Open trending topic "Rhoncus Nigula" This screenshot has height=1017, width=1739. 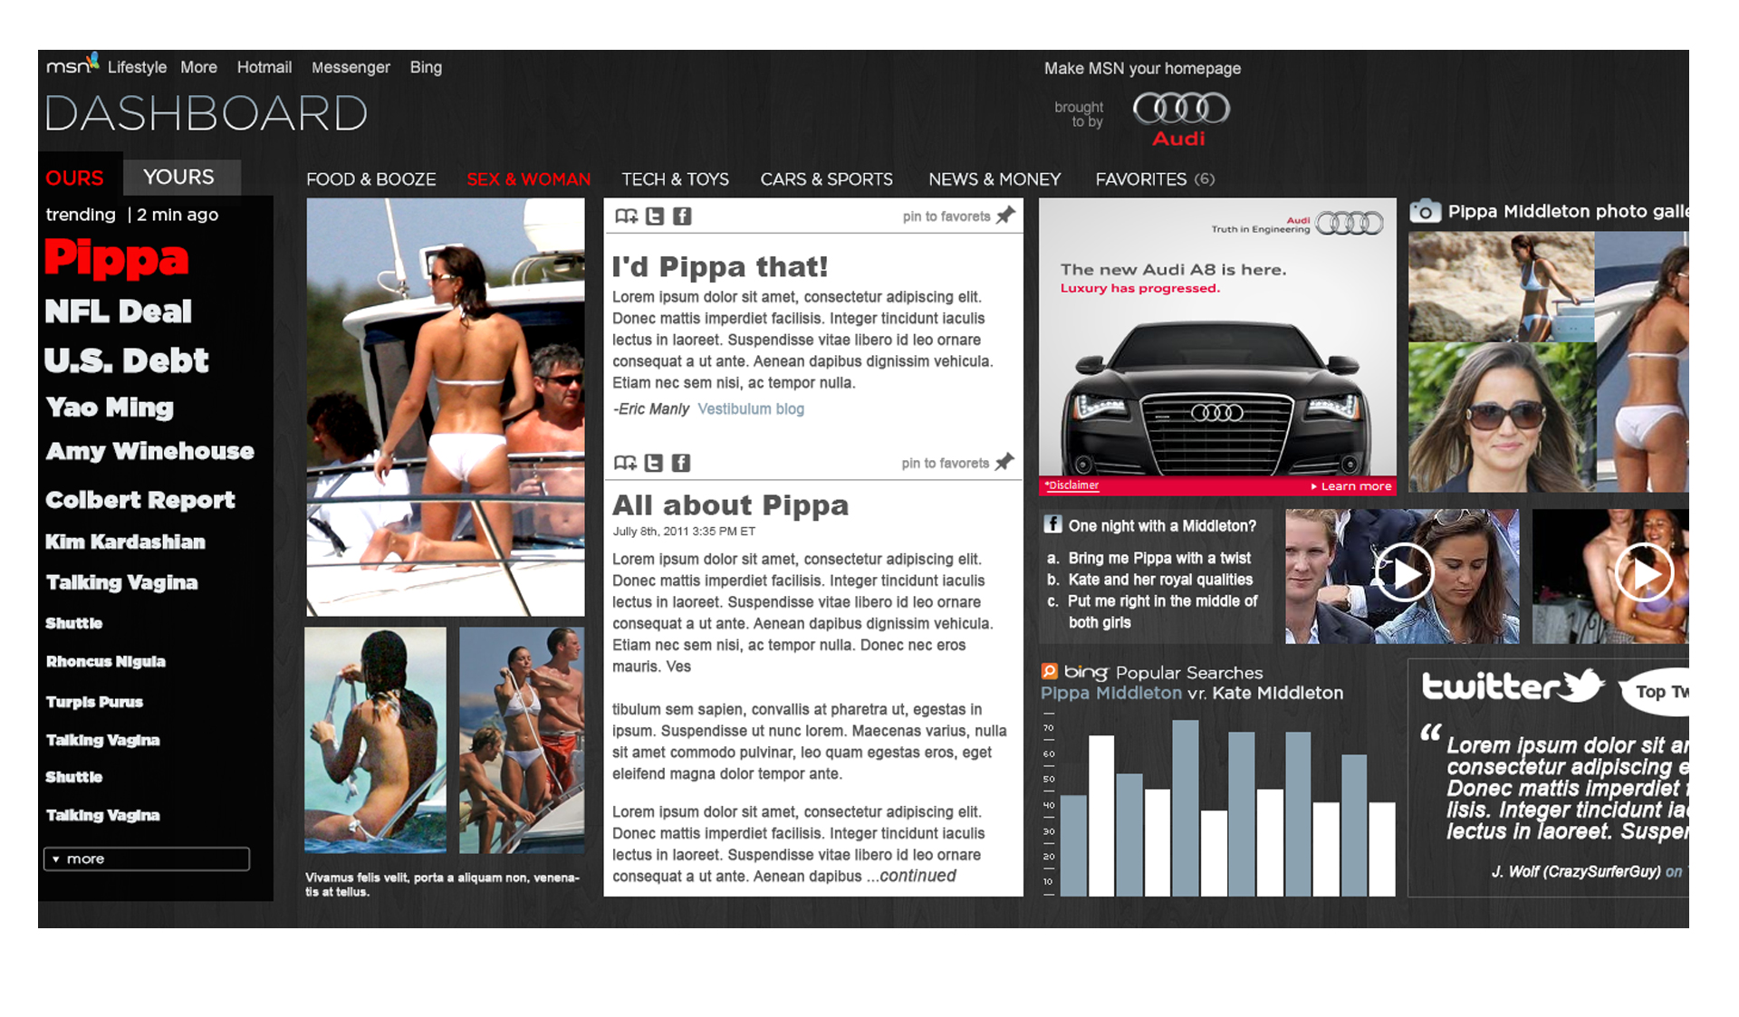(x=106, y=661)
